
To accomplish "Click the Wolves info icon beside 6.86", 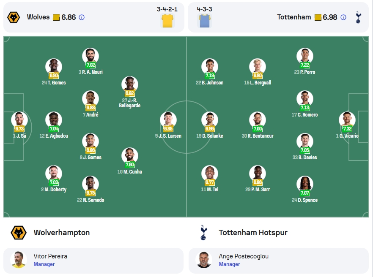I will (82, 17).
